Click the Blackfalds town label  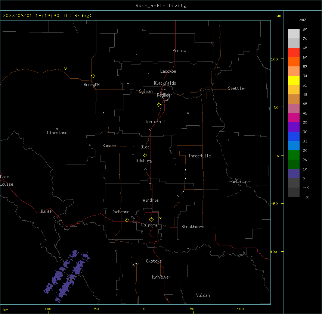tap(165, 83)
